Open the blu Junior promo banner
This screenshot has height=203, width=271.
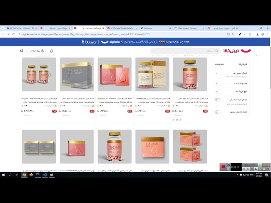tap(135, 42)
